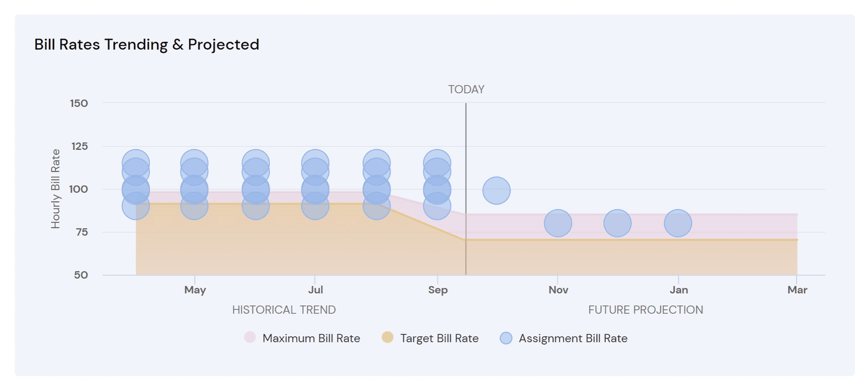Click the Assignment Bill Rate legend text

click(573, 338)
